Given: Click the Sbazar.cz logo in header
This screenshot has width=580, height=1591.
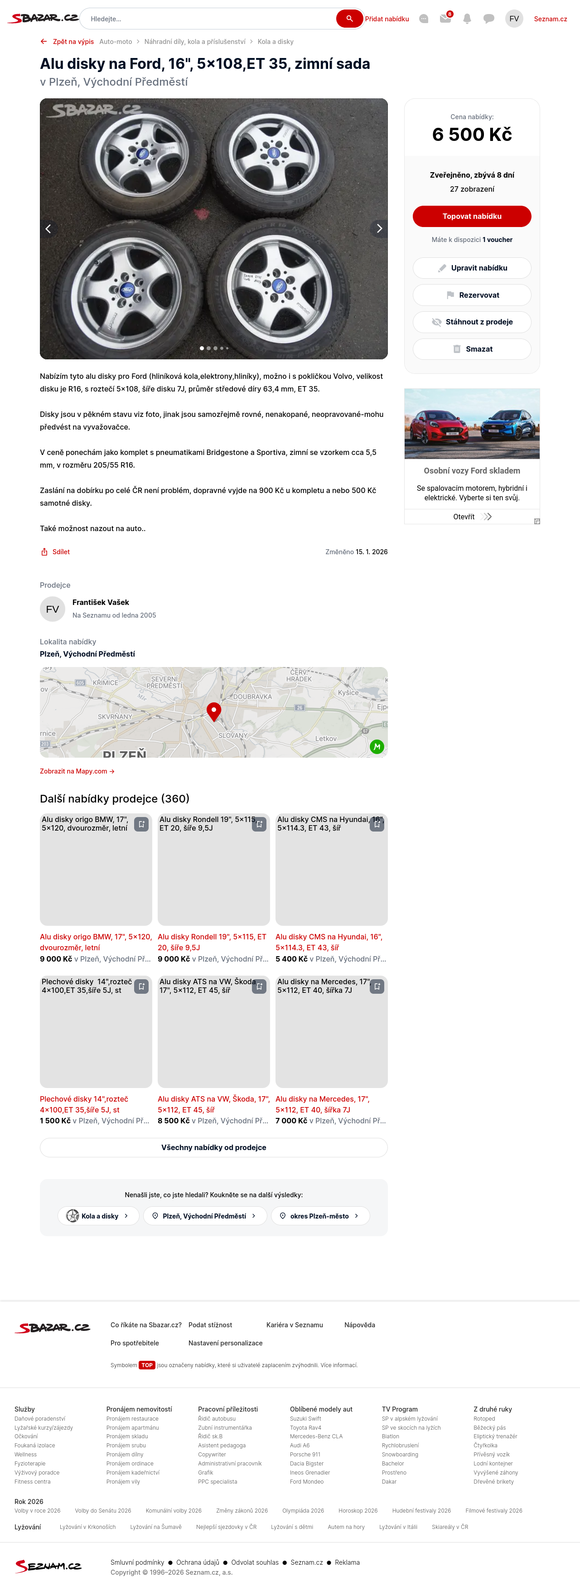Looking at the screenshot, I should tap(43, 19).
